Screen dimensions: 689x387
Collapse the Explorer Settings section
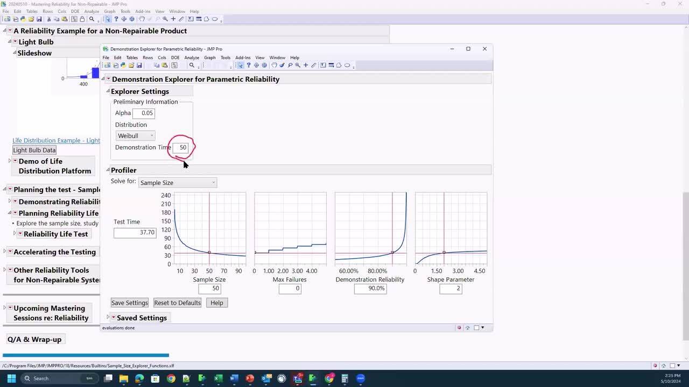tap(108, 91)
